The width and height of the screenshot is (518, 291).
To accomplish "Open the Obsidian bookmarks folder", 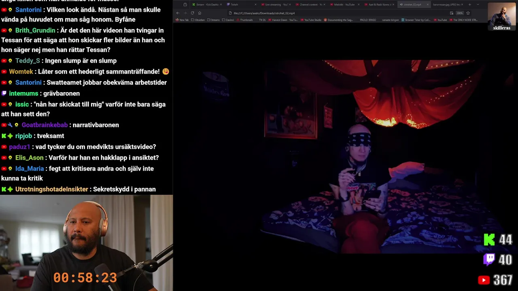I will click(198, 20).
